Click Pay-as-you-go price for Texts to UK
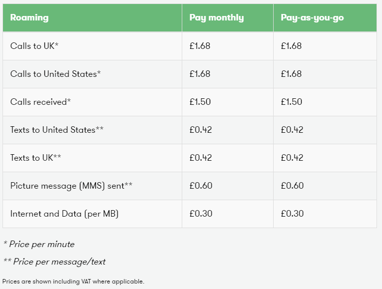The image size is (382, 289). (x=292, y=158)
